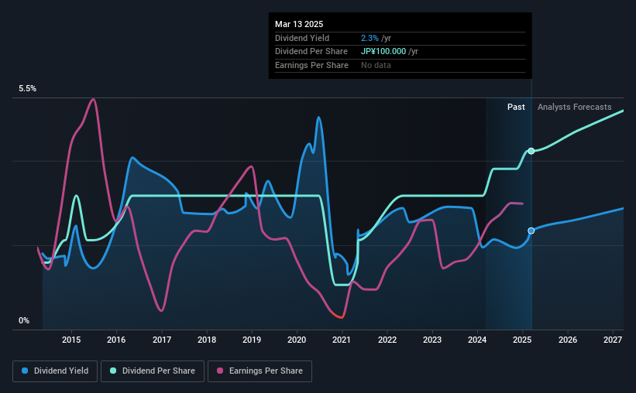The width and height of the screenshot is (636, 393).
Task: Click the 'Analysts Forecasts' label
Action: pyautogui.click(x=574, y=107)
